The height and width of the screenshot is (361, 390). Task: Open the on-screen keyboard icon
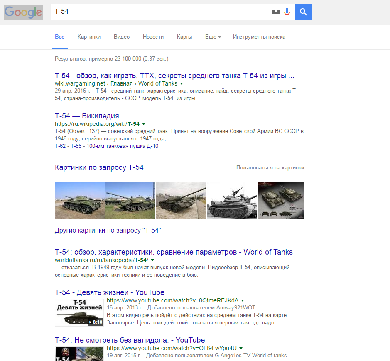276,12
